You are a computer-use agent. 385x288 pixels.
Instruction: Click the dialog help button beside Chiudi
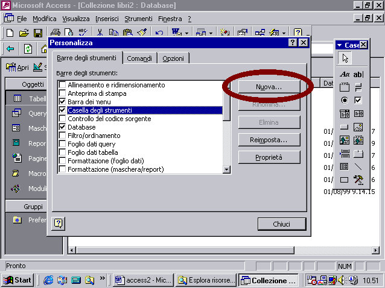coord(58,224)
